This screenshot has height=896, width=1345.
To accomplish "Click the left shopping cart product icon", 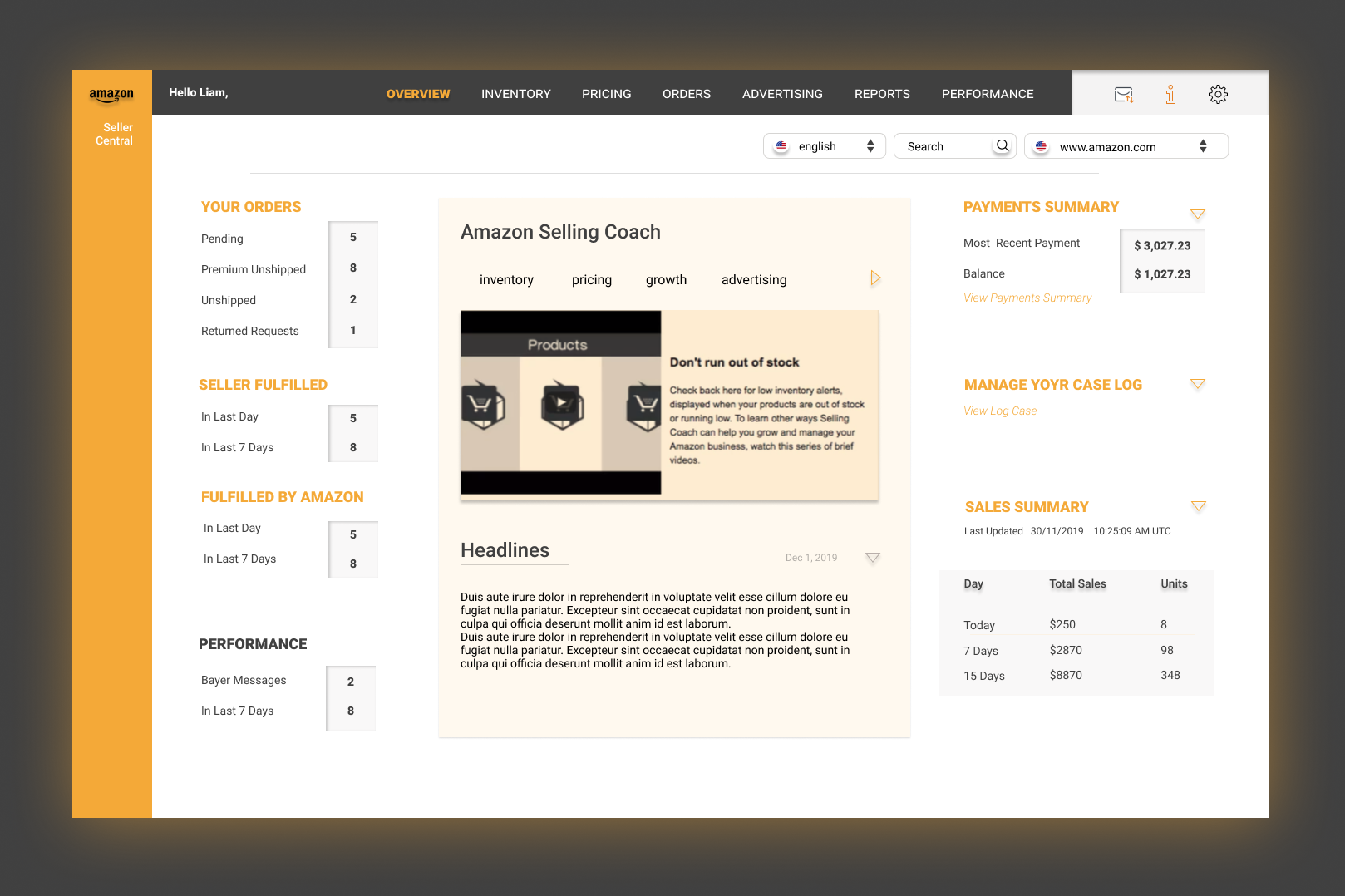I will (482, 405).
